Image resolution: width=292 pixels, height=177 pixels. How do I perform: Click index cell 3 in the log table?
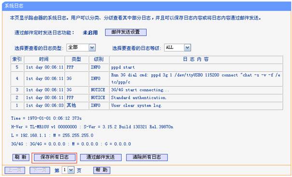click(x=17, y=90)
